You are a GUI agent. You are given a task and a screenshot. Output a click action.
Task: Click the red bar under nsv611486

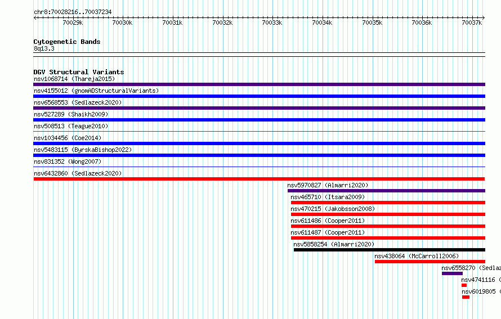click(x=388, y=226)
